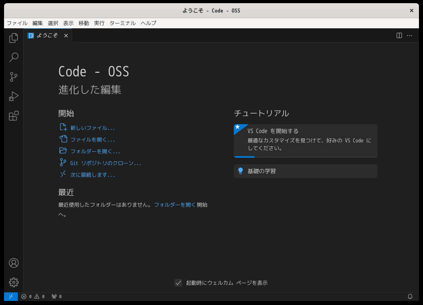The image size is (423, 305).
Task: Click the 新しいファイル... link
Action: (92, 128)
